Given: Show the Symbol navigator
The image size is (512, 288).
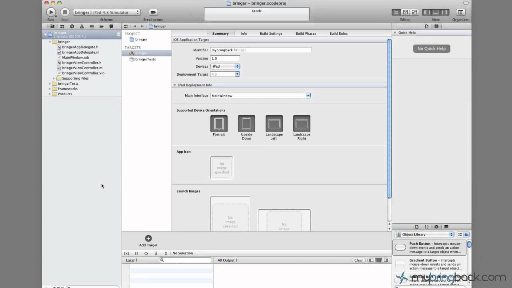Looking at the screenshot, I should tap(62, 26).
